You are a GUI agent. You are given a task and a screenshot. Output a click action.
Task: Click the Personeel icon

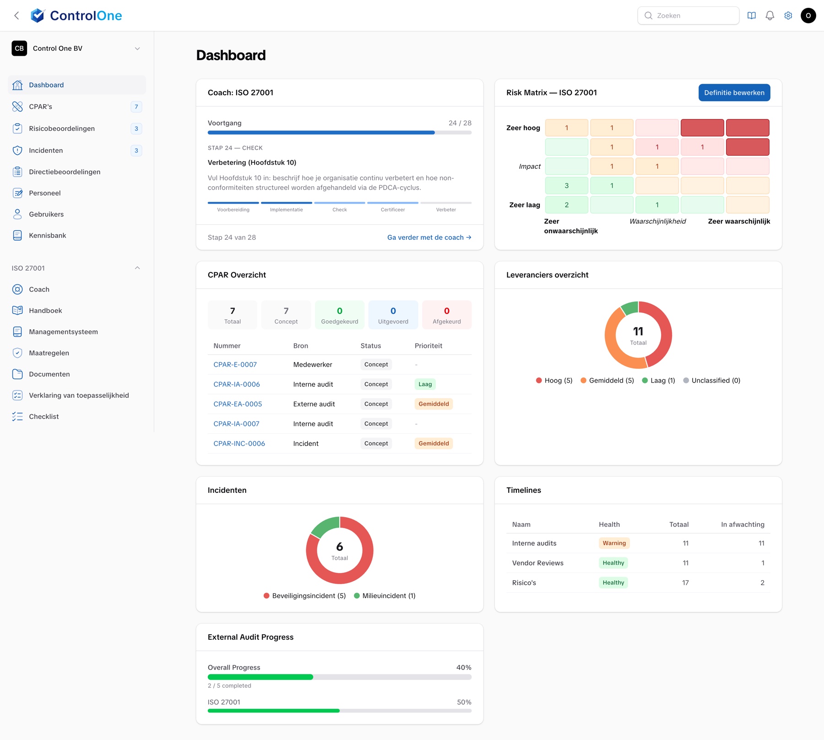(17, 193)
